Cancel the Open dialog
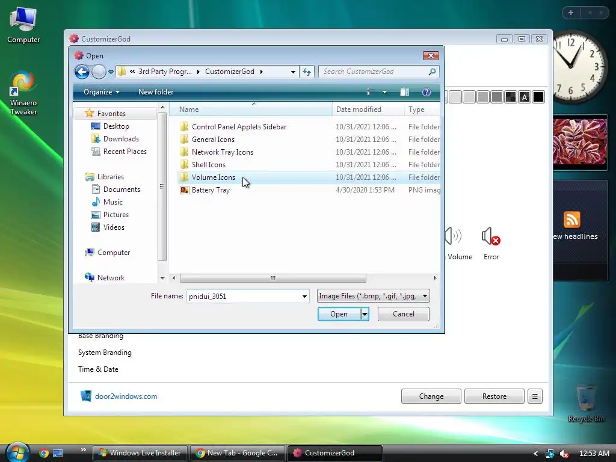 coord(404,314)
